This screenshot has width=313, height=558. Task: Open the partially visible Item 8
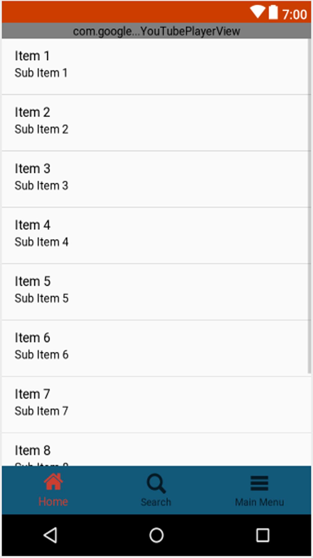coord(156,450)
